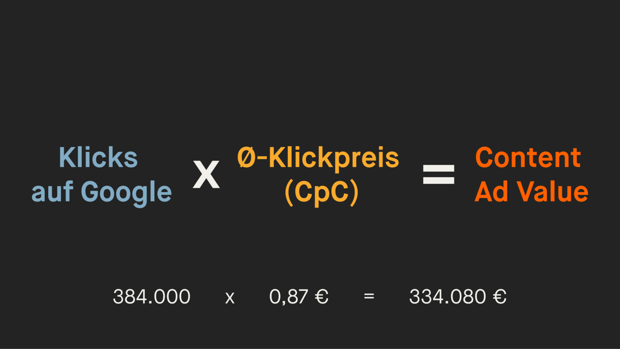Click the word auf in the blue heading
The image size is (620, 349).
(x=52, y=192)
